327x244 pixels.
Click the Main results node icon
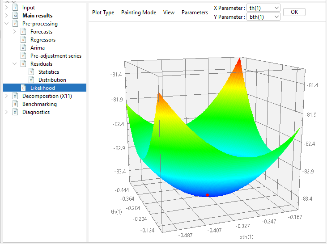pyautogui.click(x=15, y=16)
